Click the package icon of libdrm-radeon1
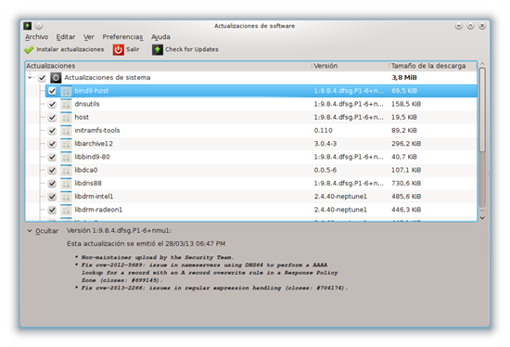The width and height of the screenshot is (510, 347). (x=66, y=210)
